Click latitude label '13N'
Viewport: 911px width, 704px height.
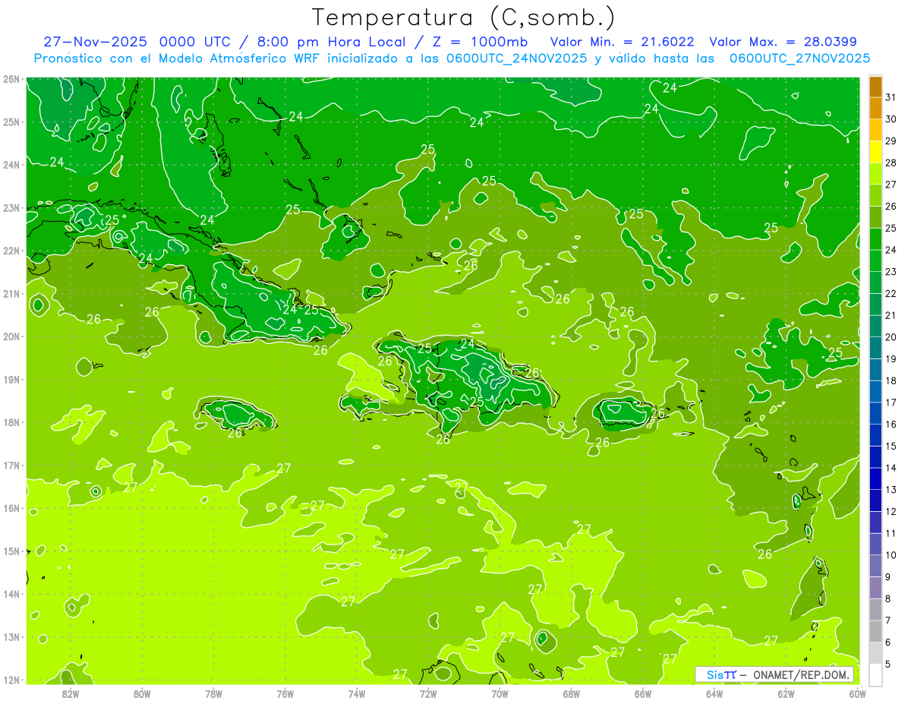pos(12,636)
